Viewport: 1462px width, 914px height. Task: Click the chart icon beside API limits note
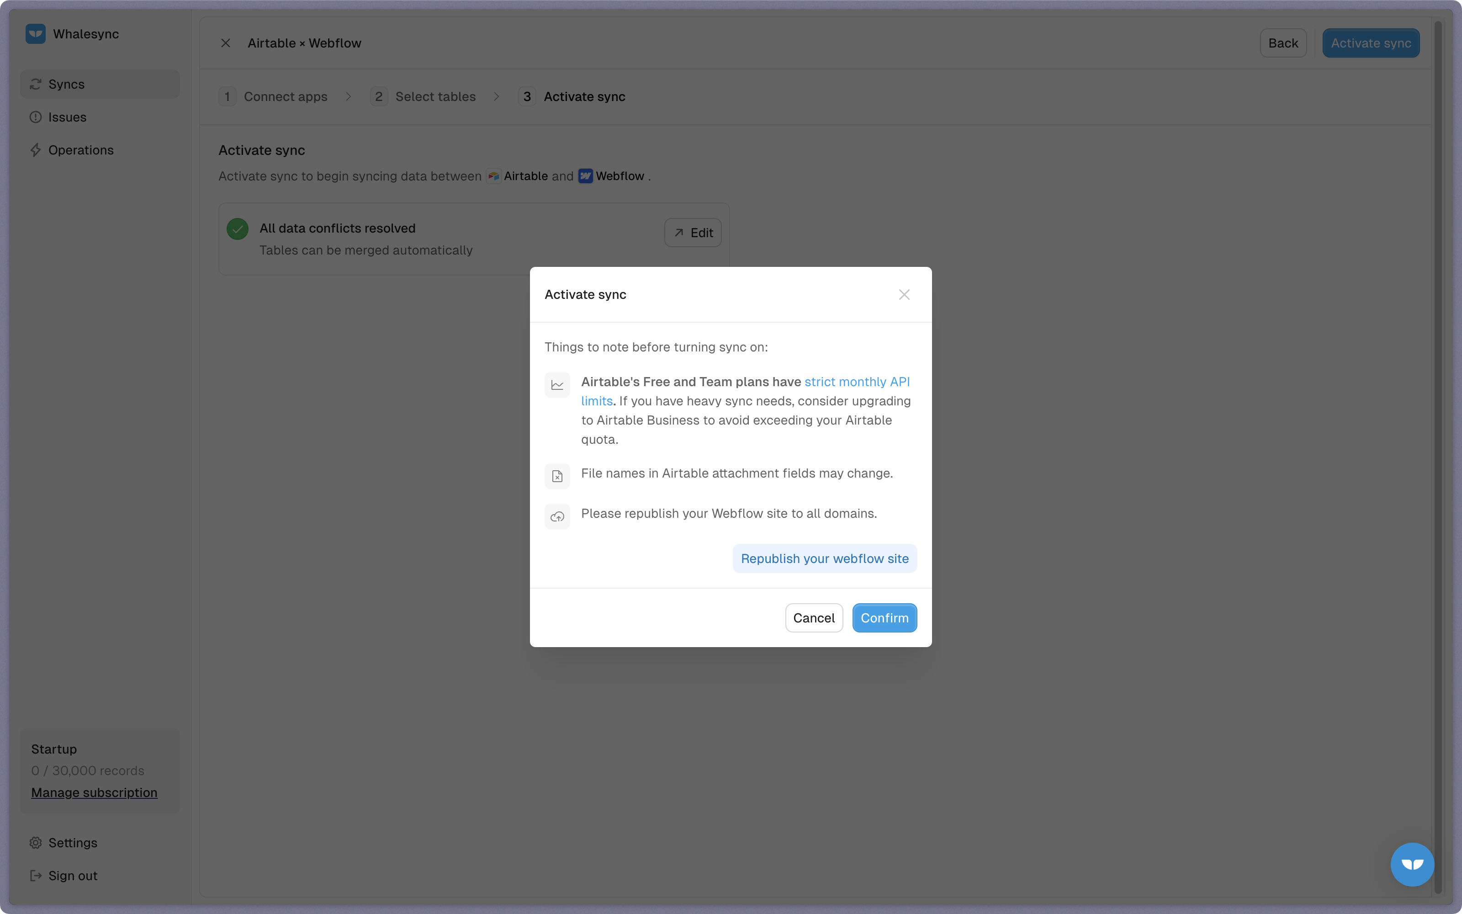(x=557, y=385)
